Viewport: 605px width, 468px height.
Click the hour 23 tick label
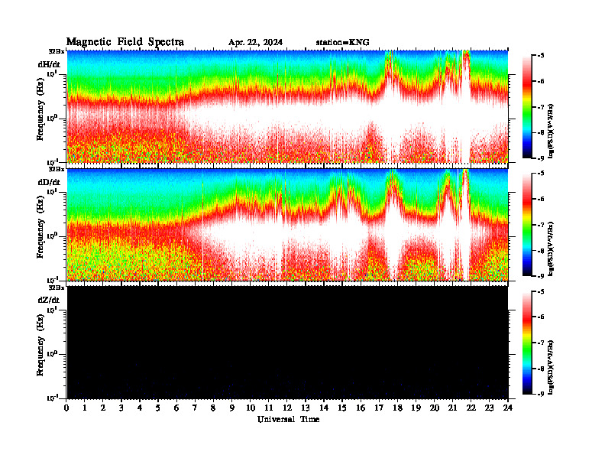click(x=489, y=408)
